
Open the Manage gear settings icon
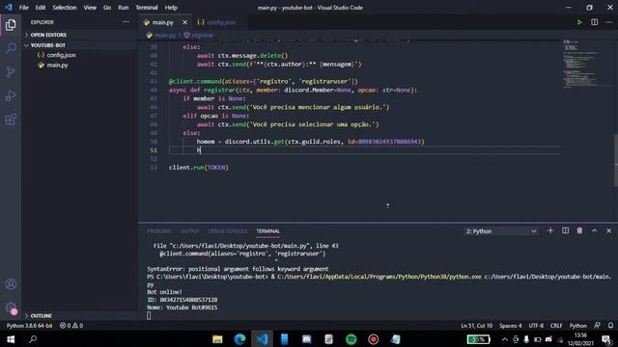pos(11,307)
